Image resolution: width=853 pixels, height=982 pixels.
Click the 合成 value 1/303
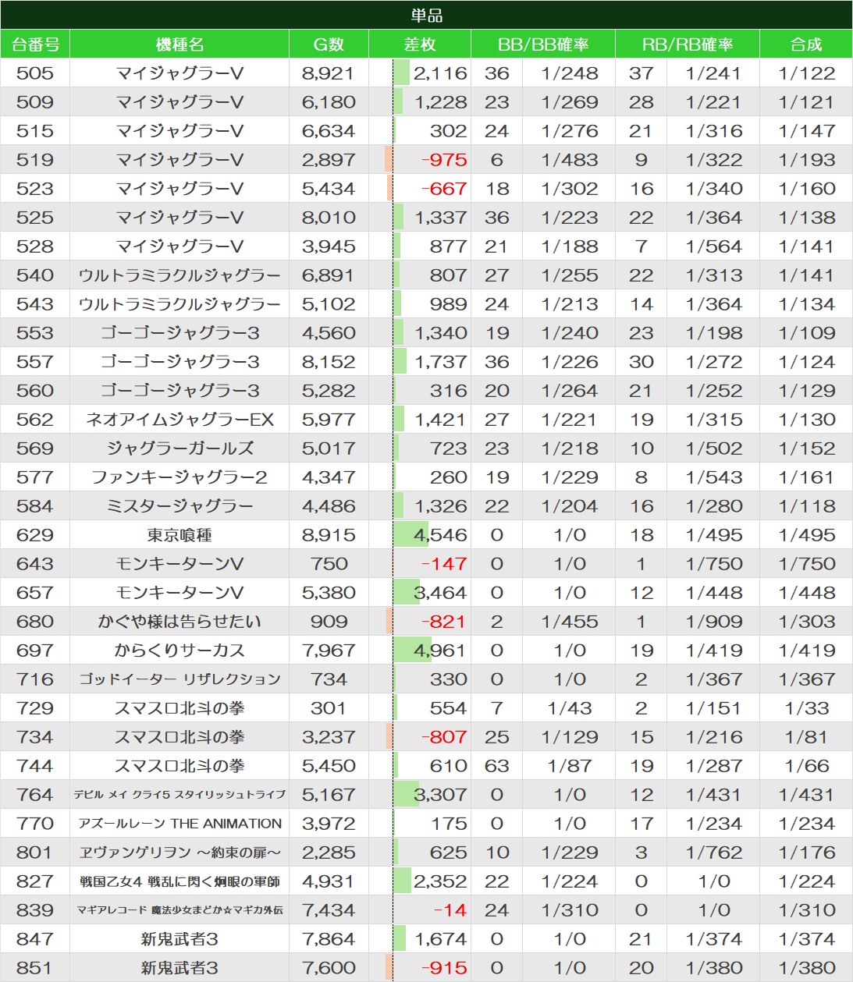tap(807, 622)
